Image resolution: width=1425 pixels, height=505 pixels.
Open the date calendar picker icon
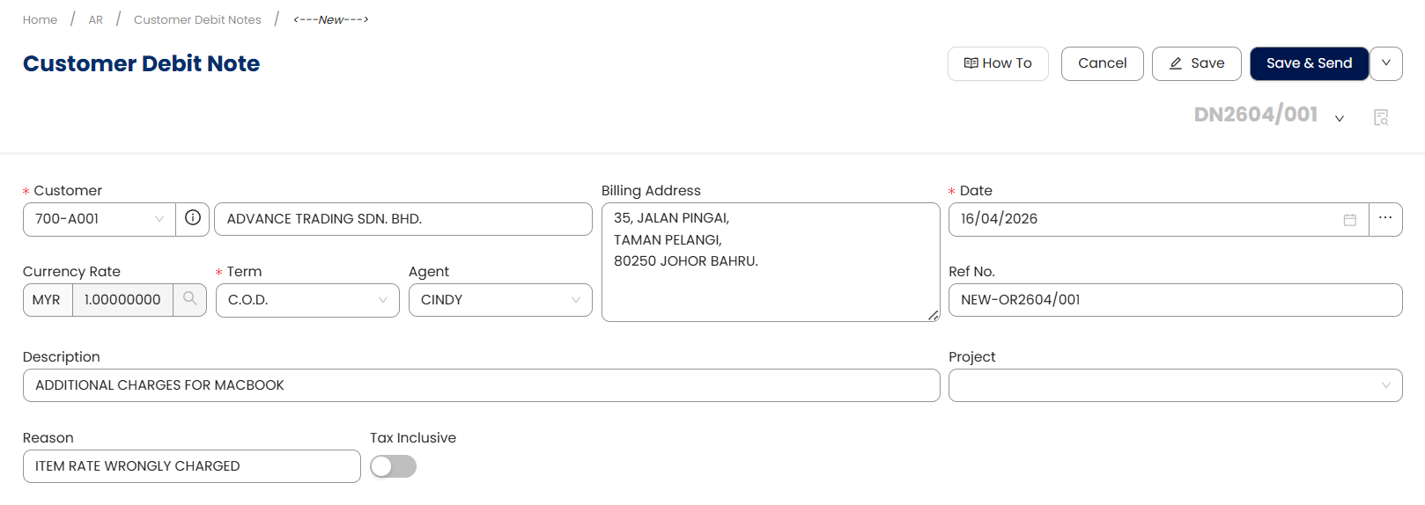pyautogui.click(x=1349, y=219)
